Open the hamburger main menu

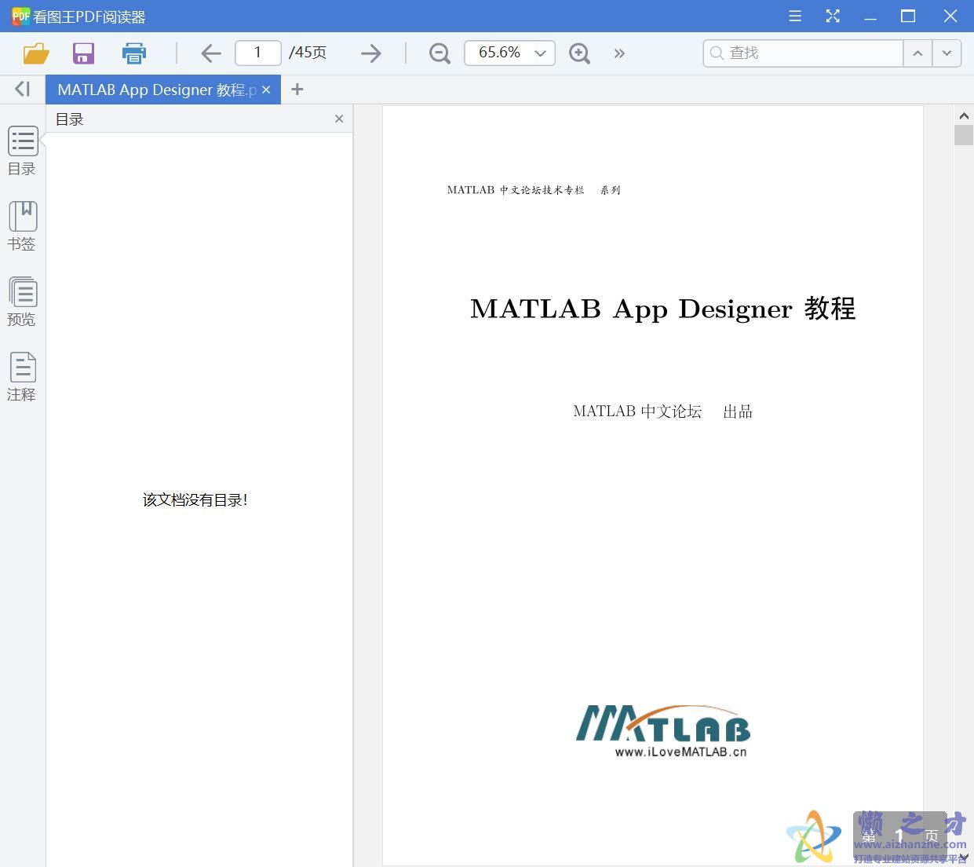(795, 16)
